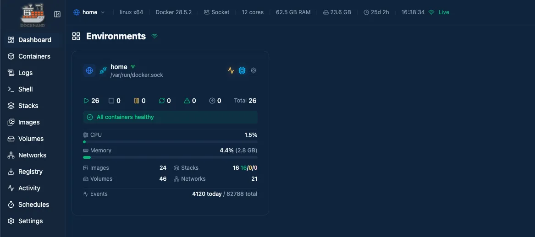Go to Stacks in the sidebar

[28, 106]
